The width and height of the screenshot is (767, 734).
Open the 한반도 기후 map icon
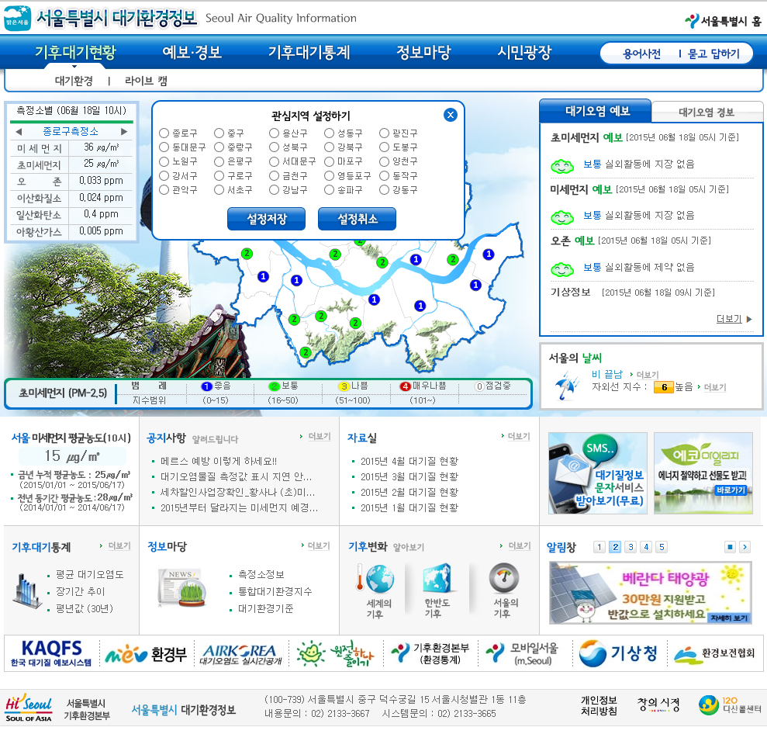437,580
